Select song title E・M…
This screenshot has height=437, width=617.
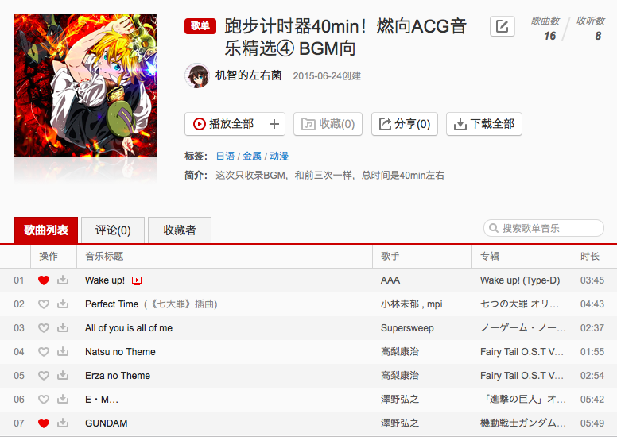coord(102,399)
